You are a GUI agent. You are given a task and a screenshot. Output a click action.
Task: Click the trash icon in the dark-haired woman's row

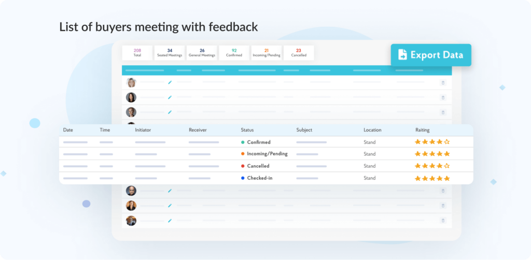click(x=443, y=97)
